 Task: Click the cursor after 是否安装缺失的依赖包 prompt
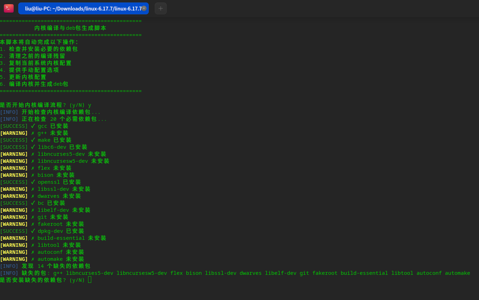[x=90, y=280]
